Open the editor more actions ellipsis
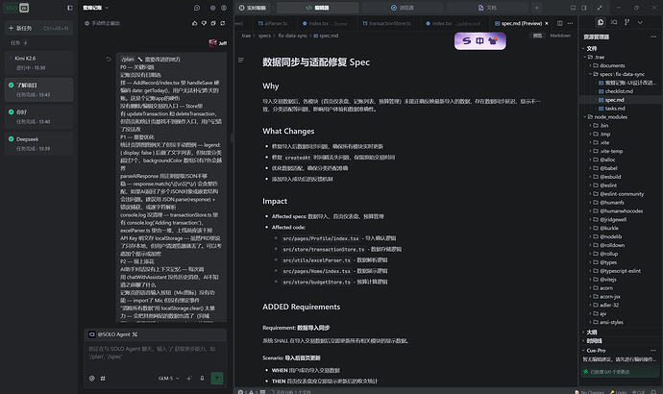 click(x=570, y=23)
